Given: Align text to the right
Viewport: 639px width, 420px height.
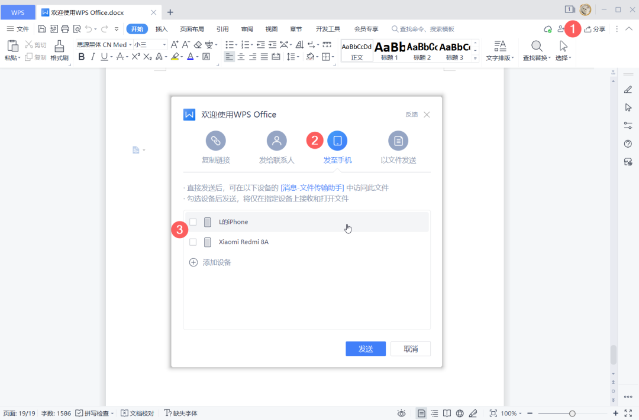Looking at the screenshot, I should 253,57.
